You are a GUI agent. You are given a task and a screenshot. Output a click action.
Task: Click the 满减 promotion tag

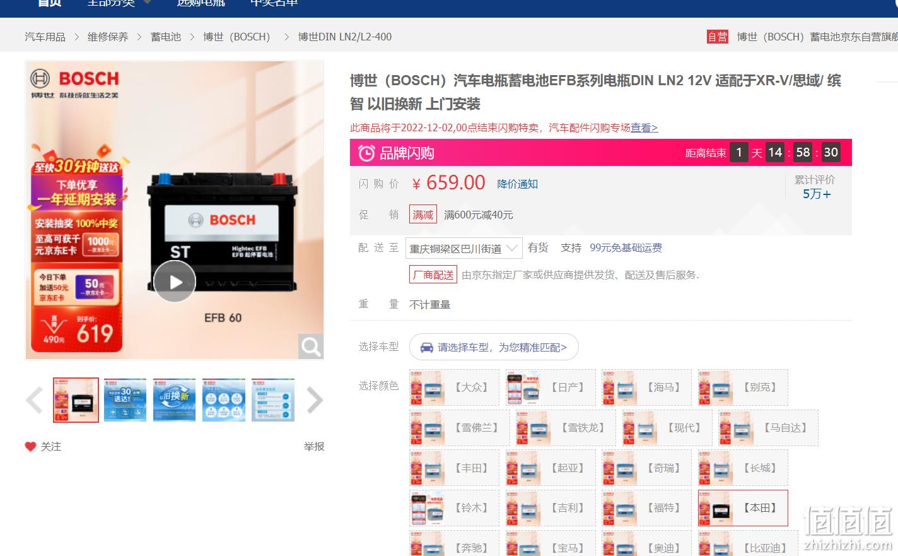pos(423,215)
